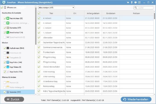
Task: Click the Kalender calendar icon
Action: 8,92
